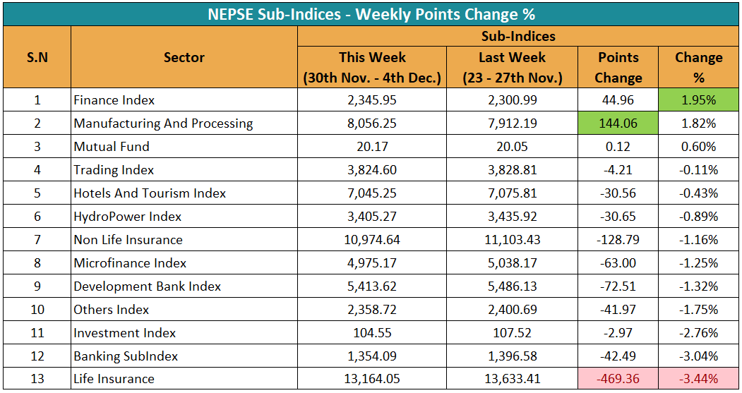Select the Points Change column header
This screenshot has width=742, height=393.
coord(618,67)
